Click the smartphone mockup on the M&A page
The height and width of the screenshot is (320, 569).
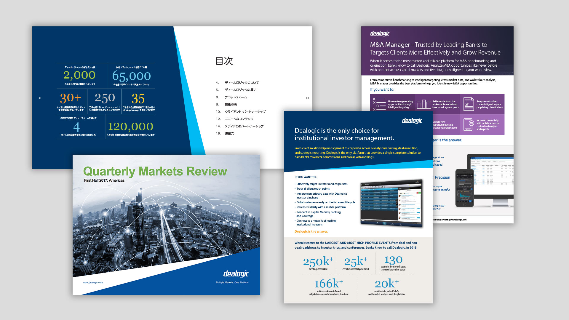point(464,188)
